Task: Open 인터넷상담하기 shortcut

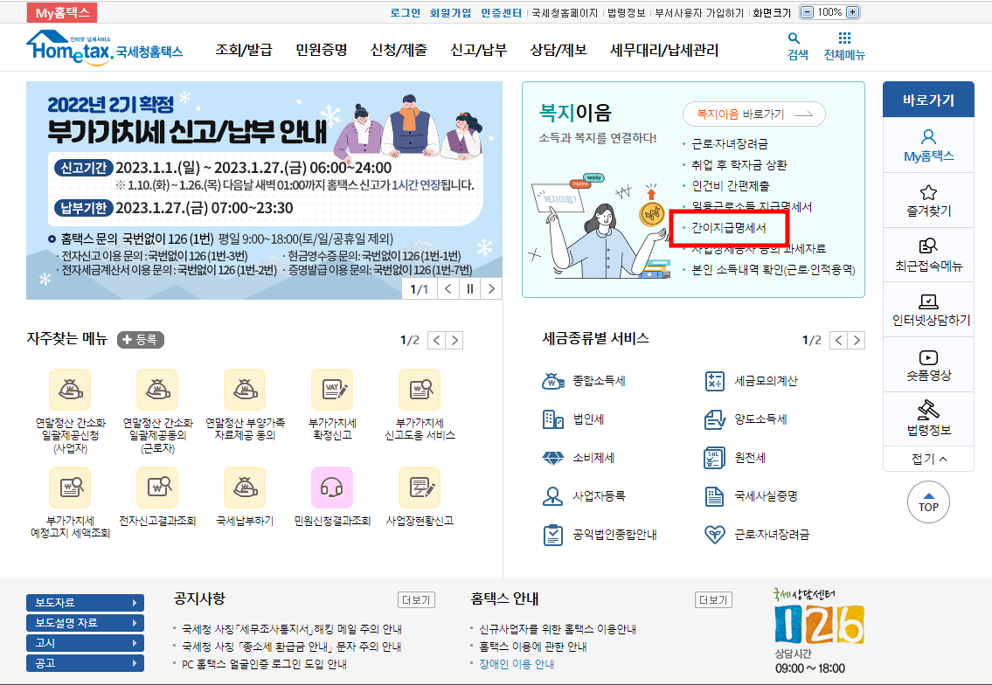Action: pyautogui.click(x=928, y=310)
